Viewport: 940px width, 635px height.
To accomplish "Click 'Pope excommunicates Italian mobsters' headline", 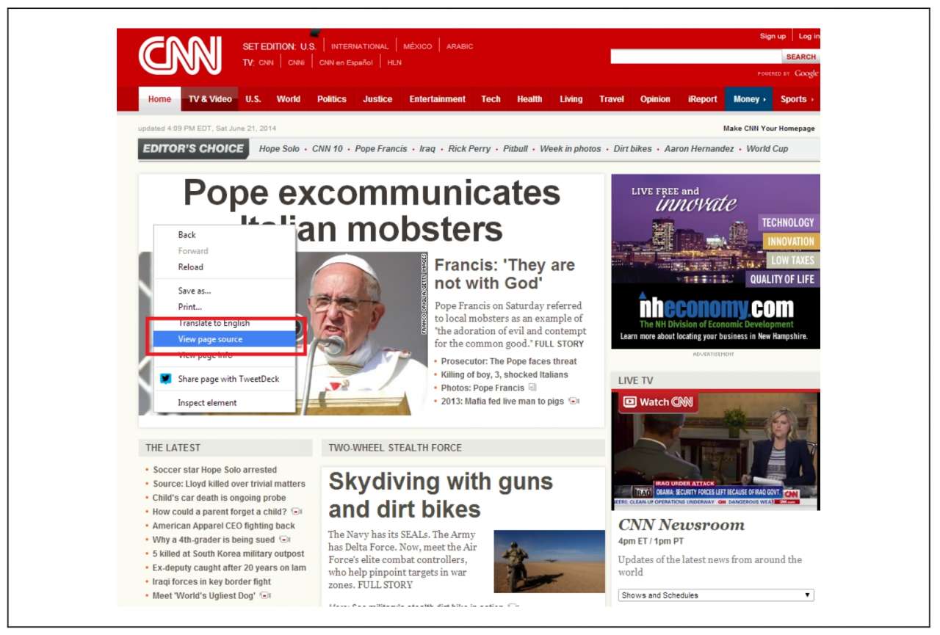I will pyautogui.click(x=372, y=211).
